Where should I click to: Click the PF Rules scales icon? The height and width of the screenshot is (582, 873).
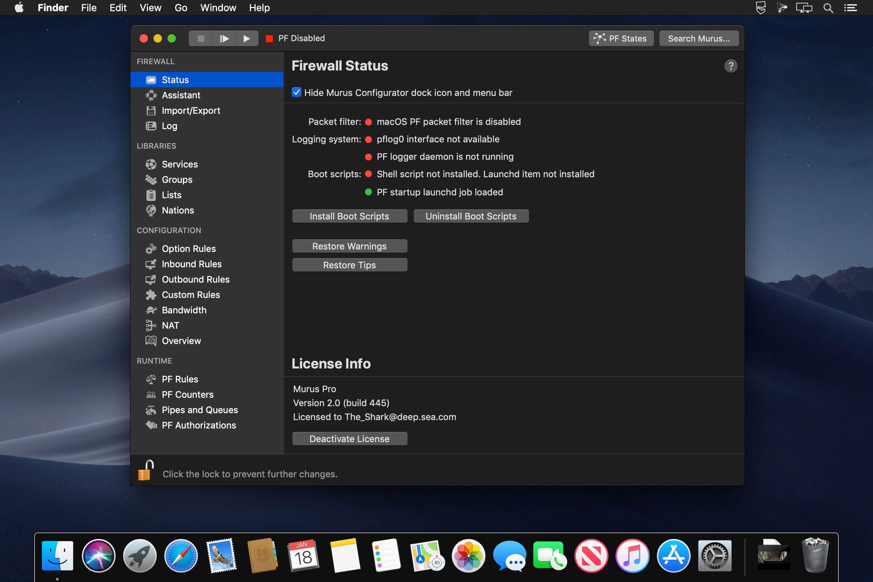click(151, 379)
